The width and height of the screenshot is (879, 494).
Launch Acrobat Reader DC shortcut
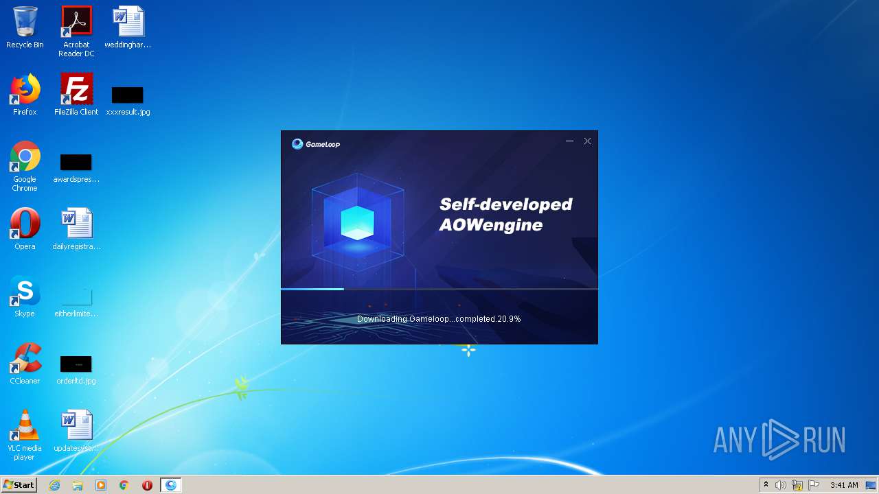pyautogui.click(x=76, y=32)
